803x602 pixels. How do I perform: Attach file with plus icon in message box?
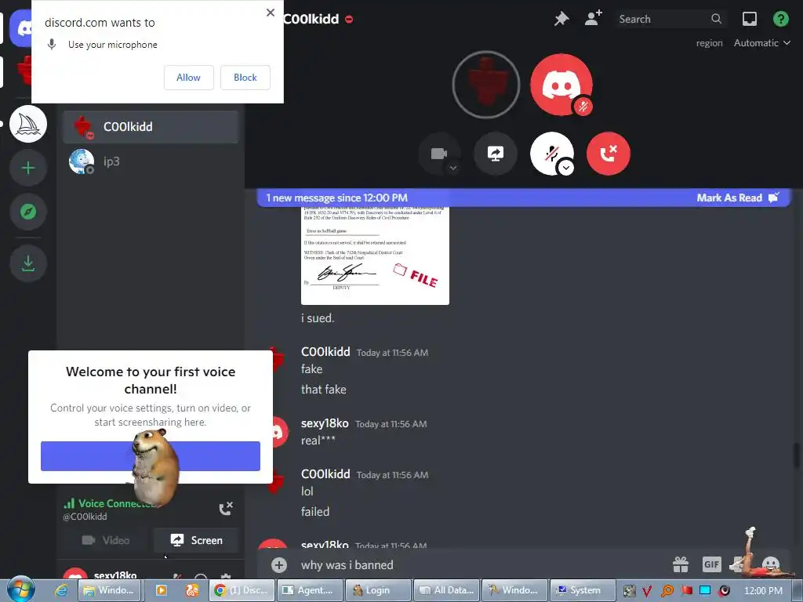tap(279, 565)
